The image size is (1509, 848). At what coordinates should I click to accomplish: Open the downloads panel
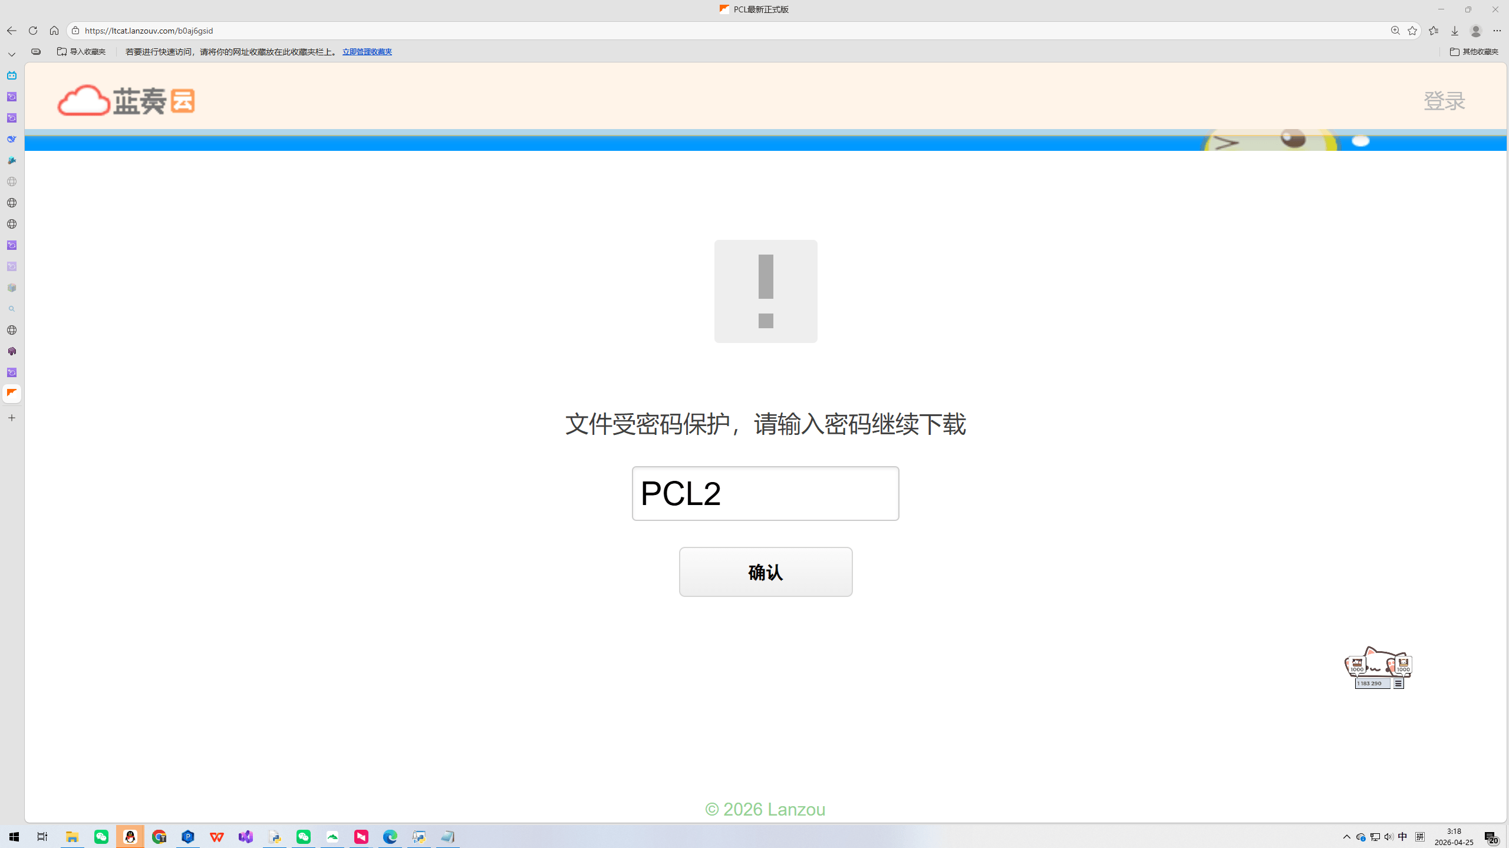[x=1455, y=31]
